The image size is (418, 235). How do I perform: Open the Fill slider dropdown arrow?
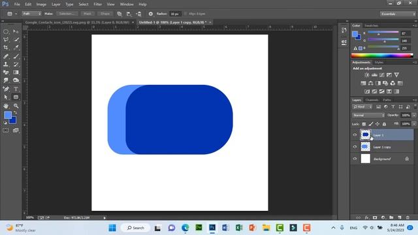(414, 124)
